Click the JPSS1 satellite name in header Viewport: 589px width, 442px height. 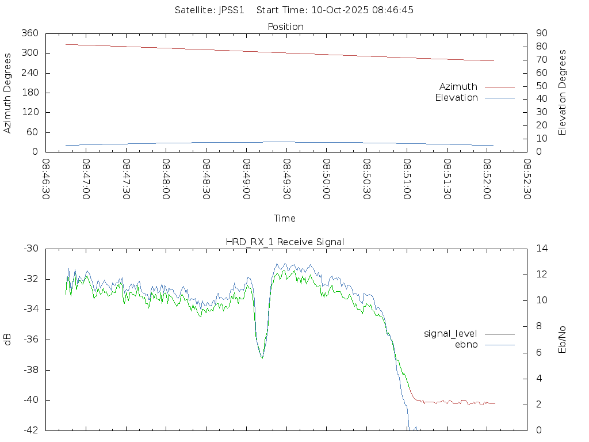[x=232, y=10]
